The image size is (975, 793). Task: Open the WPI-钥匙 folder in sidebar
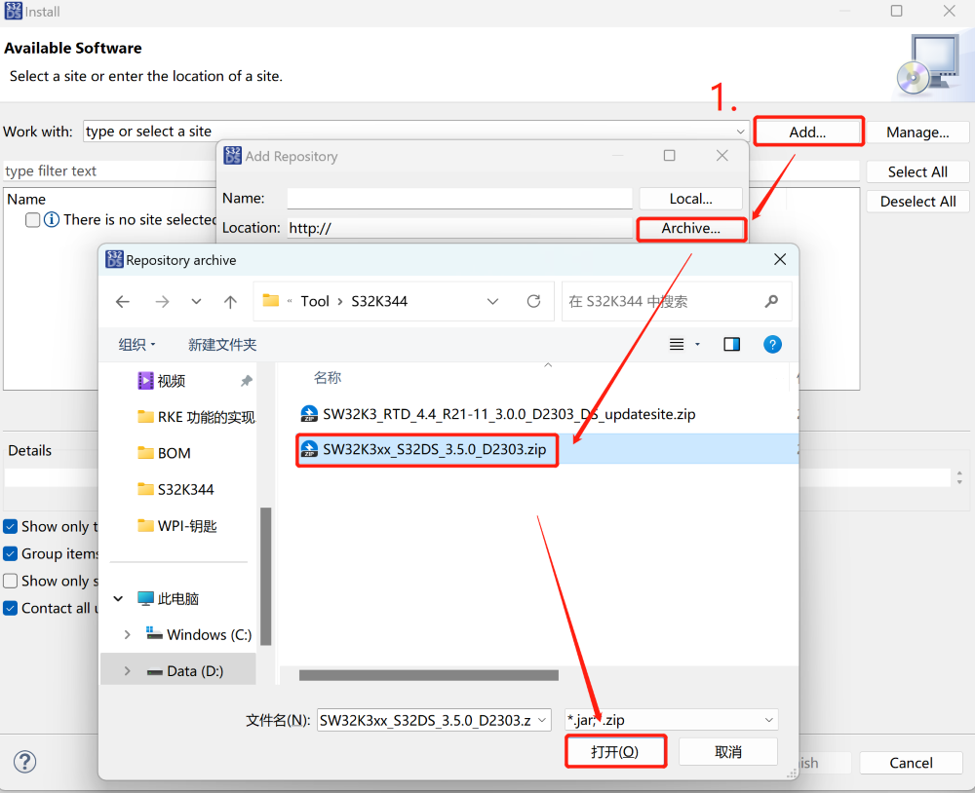(177, 526)
